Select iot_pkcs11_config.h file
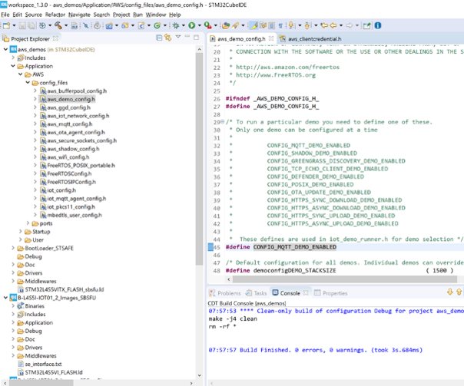The image size is (464, 386). [71, 207]
